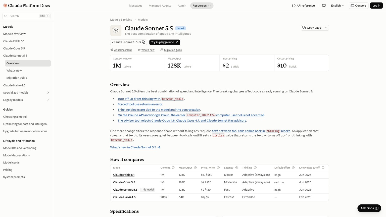Open the Messages tab
386x217 pixels.
[x=135, y=6]
